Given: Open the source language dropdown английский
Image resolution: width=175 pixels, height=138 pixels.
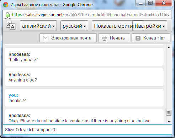Looking at the screenshot, I should [38, 26].
